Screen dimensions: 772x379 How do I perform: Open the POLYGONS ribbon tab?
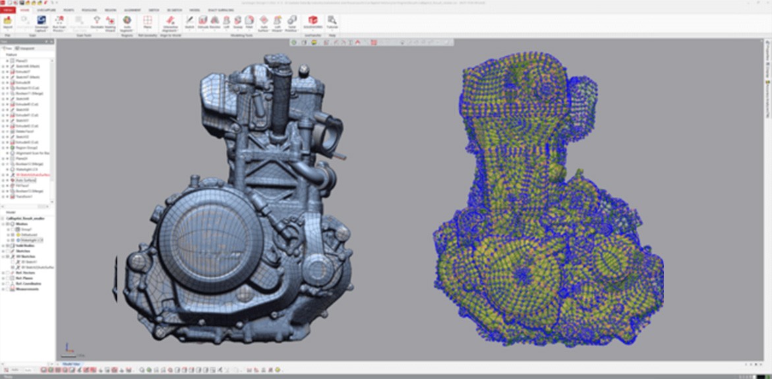tap(87, 11)
